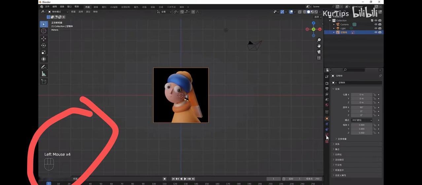Open the XYZ 欧拉 rotation mode dropdown
The image size is (422, 185).
[x=362, y=120]
